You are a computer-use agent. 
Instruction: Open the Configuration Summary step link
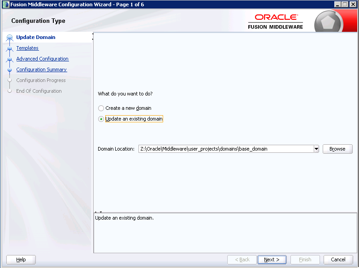41,69
